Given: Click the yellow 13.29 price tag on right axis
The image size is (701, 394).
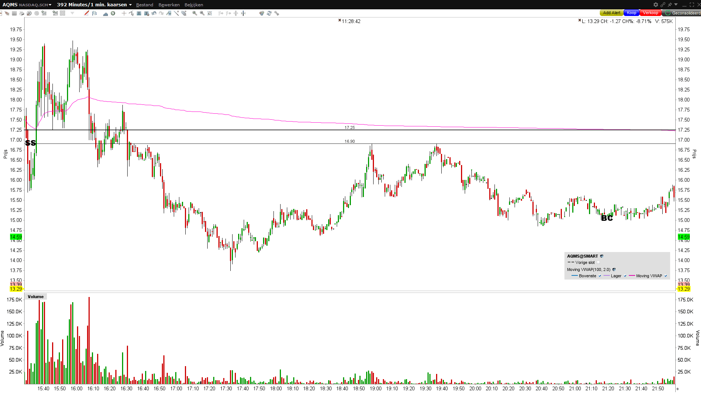Looking at the screenshot, I should (x=684, y=289).
